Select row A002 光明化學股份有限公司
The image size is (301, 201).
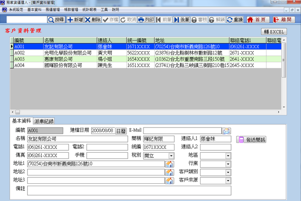pyautogui.click(x=146, y=53)
